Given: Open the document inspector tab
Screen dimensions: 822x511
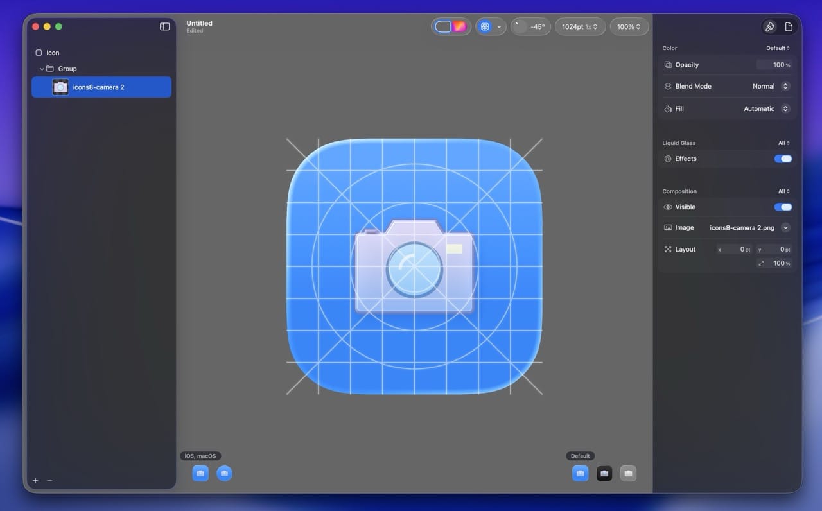Looking at the screenshot, I should click(x=789, y=26).
